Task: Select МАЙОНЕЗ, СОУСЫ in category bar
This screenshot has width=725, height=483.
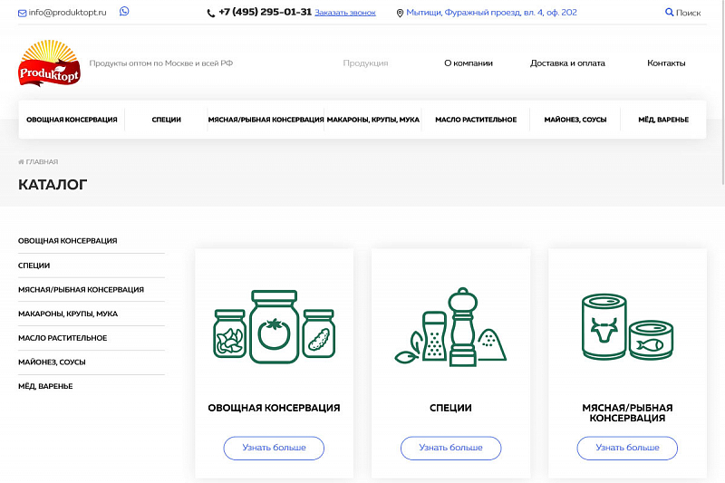Action: (575, 120)
